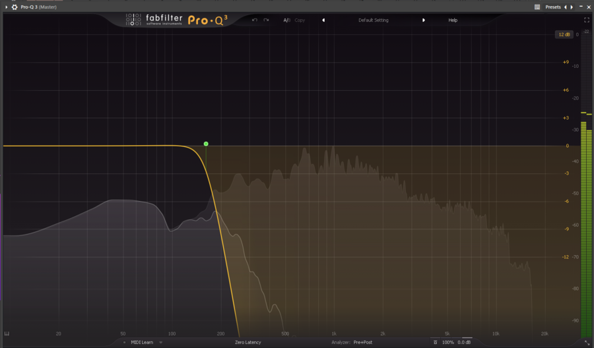Expand the MIDI Learn dropdown arrow
The image size is (594, 348).
pyautogui.click(x=160, y=342)
